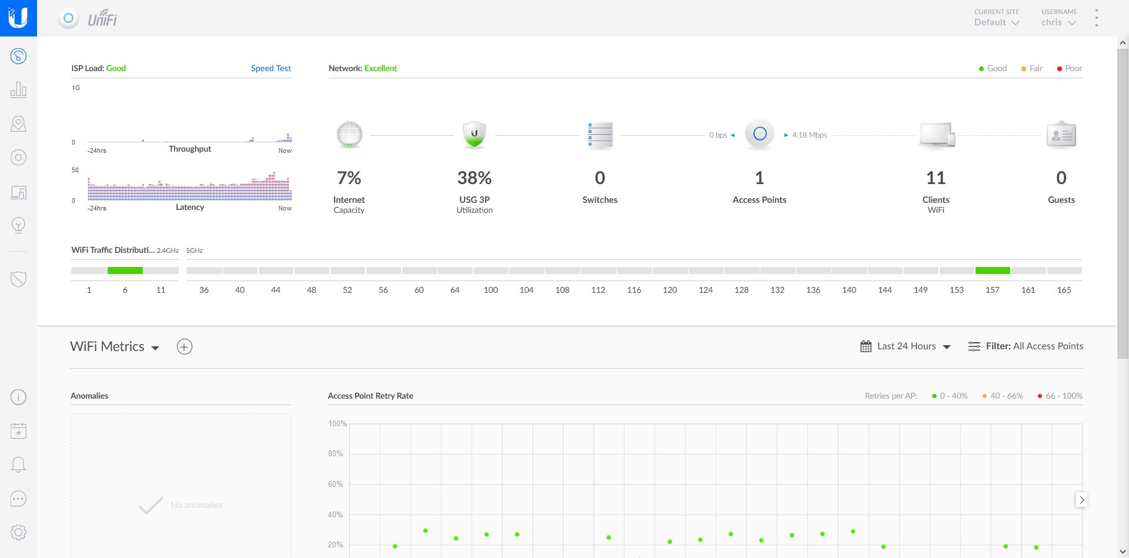Open Settings via gear icon
1129x558 pixels.
[18, 532]
